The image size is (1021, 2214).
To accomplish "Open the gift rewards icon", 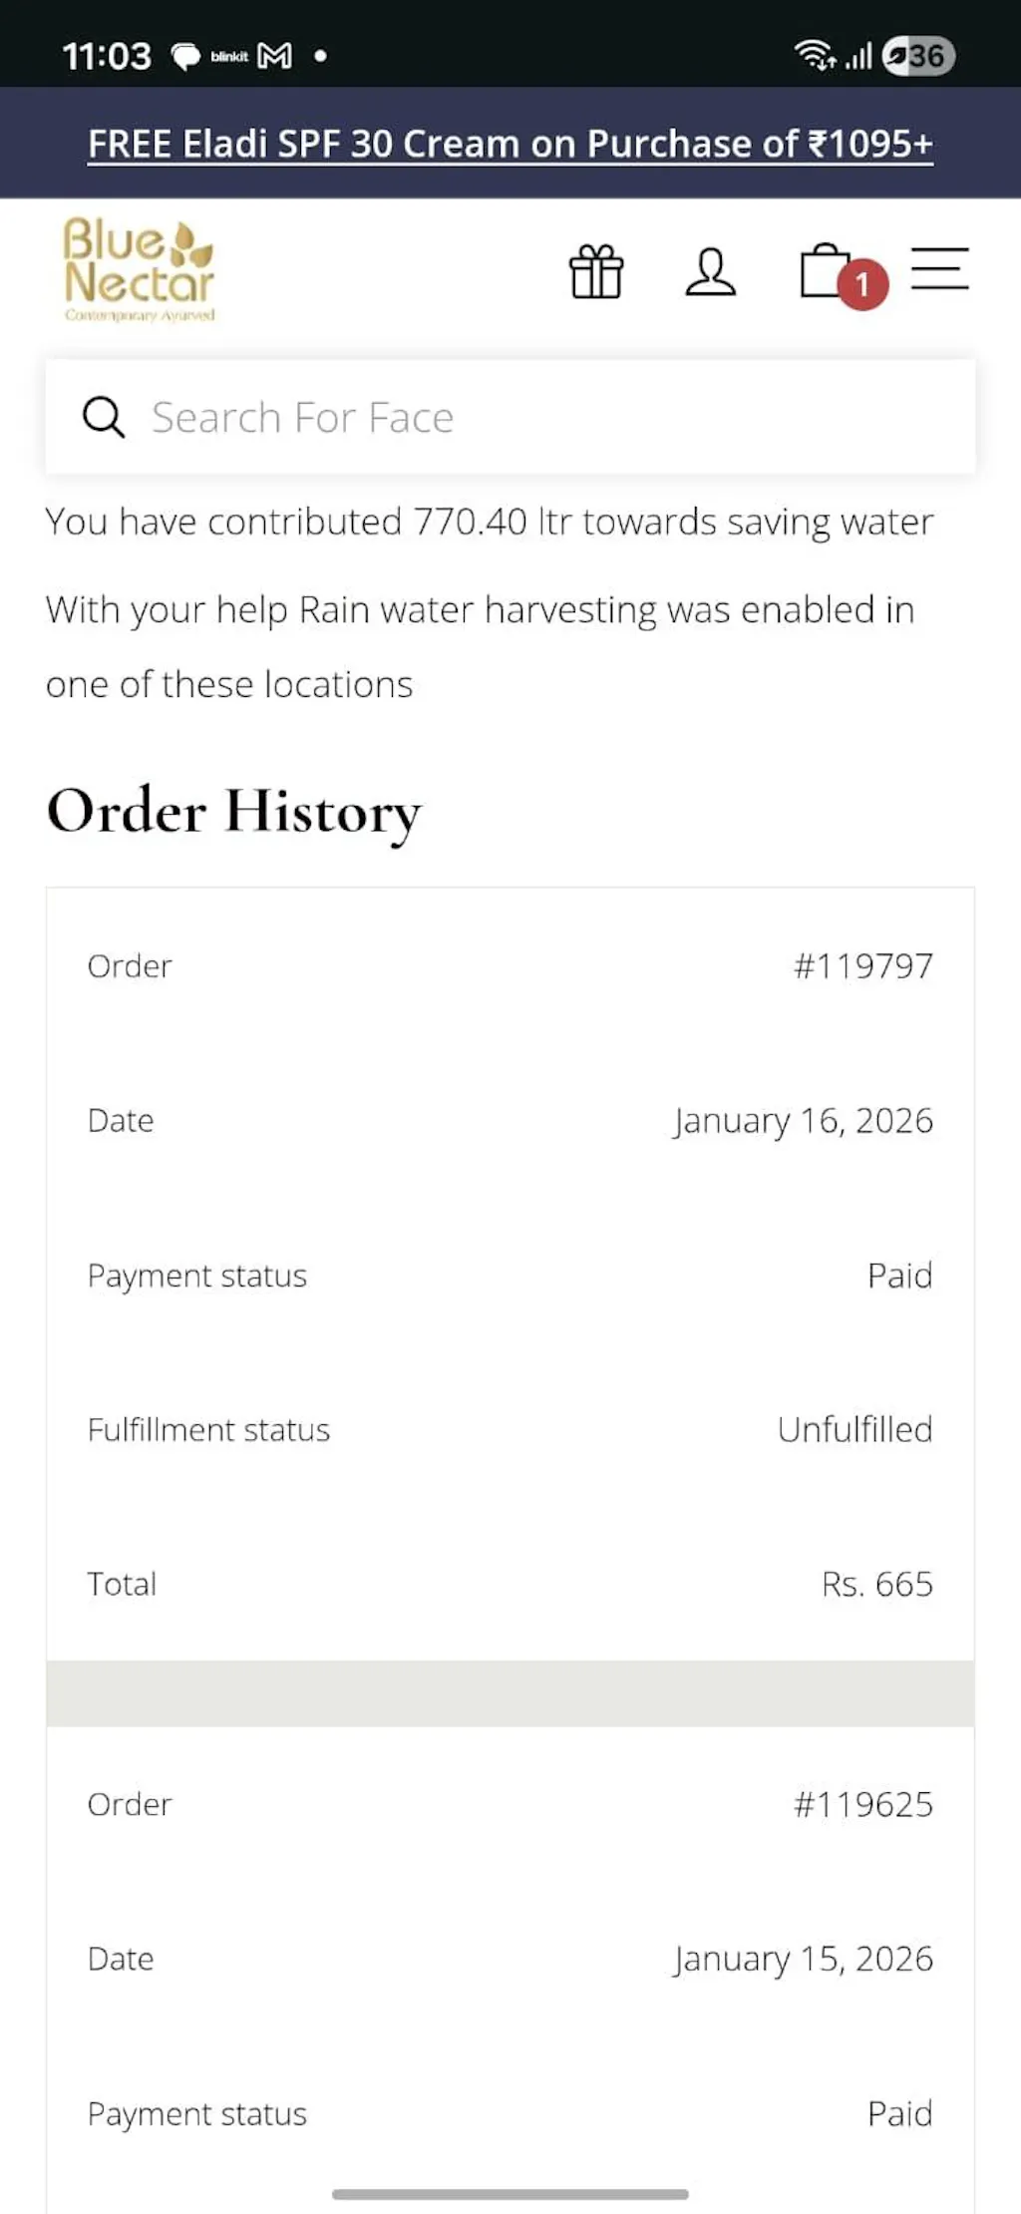I will [x=596, y=271].
